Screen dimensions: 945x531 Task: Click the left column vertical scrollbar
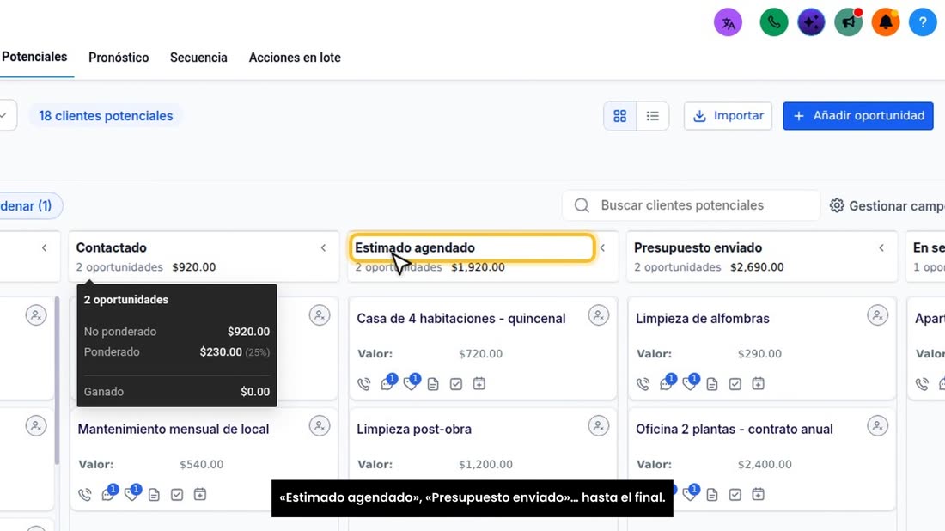pyautogui.click(x=58, y=381)
